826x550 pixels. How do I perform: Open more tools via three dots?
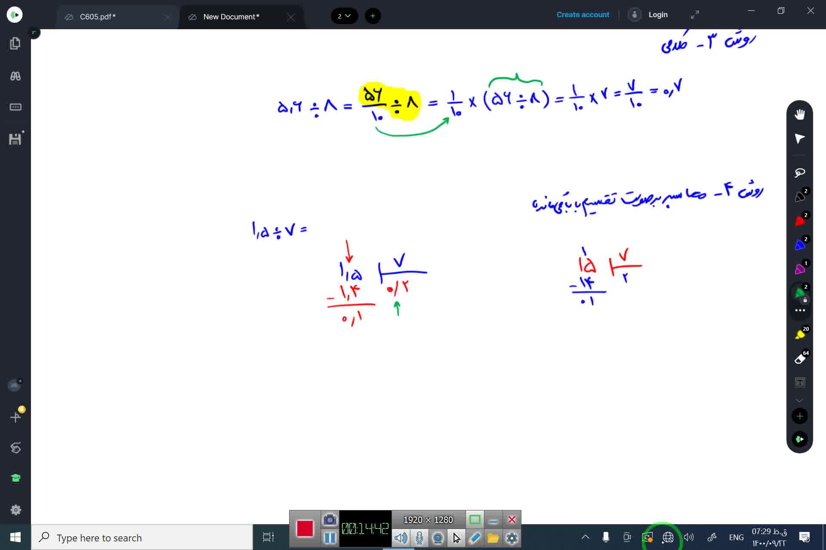(x=800, y=310)
